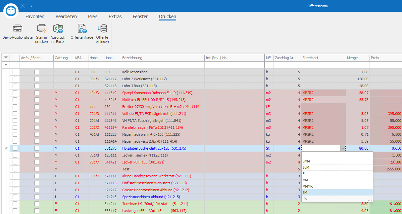This screenshot has width=402, height=214.
Task: Tick the first checkbox of Kalkulationslohn row
Action: pyautogui.click(x=15, y=72)
